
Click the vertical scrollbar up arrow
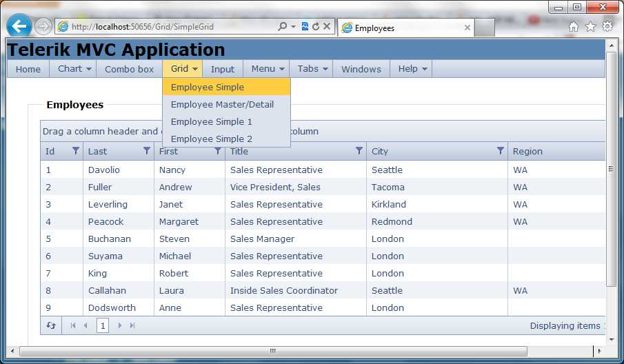tap(612, 45)
